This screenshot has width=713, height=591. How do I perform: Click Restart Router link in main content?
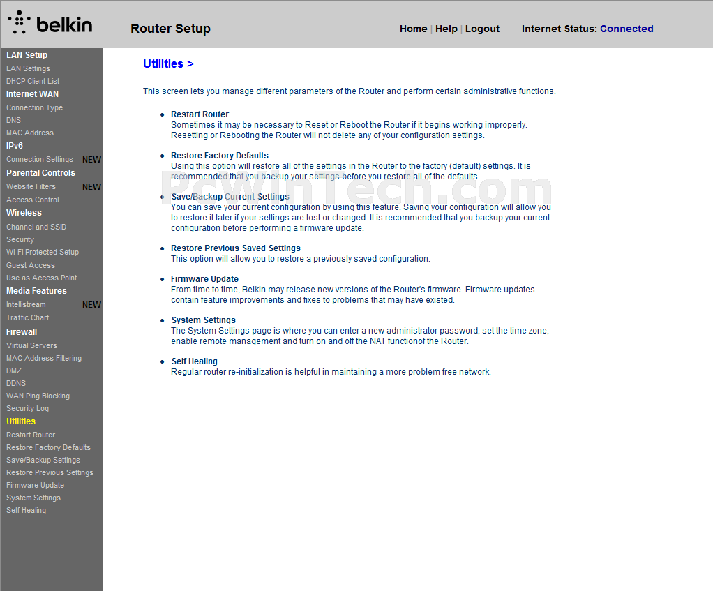coord(200,114)
